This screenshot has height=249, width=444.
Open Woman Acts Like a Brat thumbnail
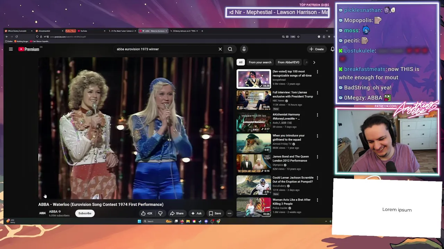tap(254, 207)
